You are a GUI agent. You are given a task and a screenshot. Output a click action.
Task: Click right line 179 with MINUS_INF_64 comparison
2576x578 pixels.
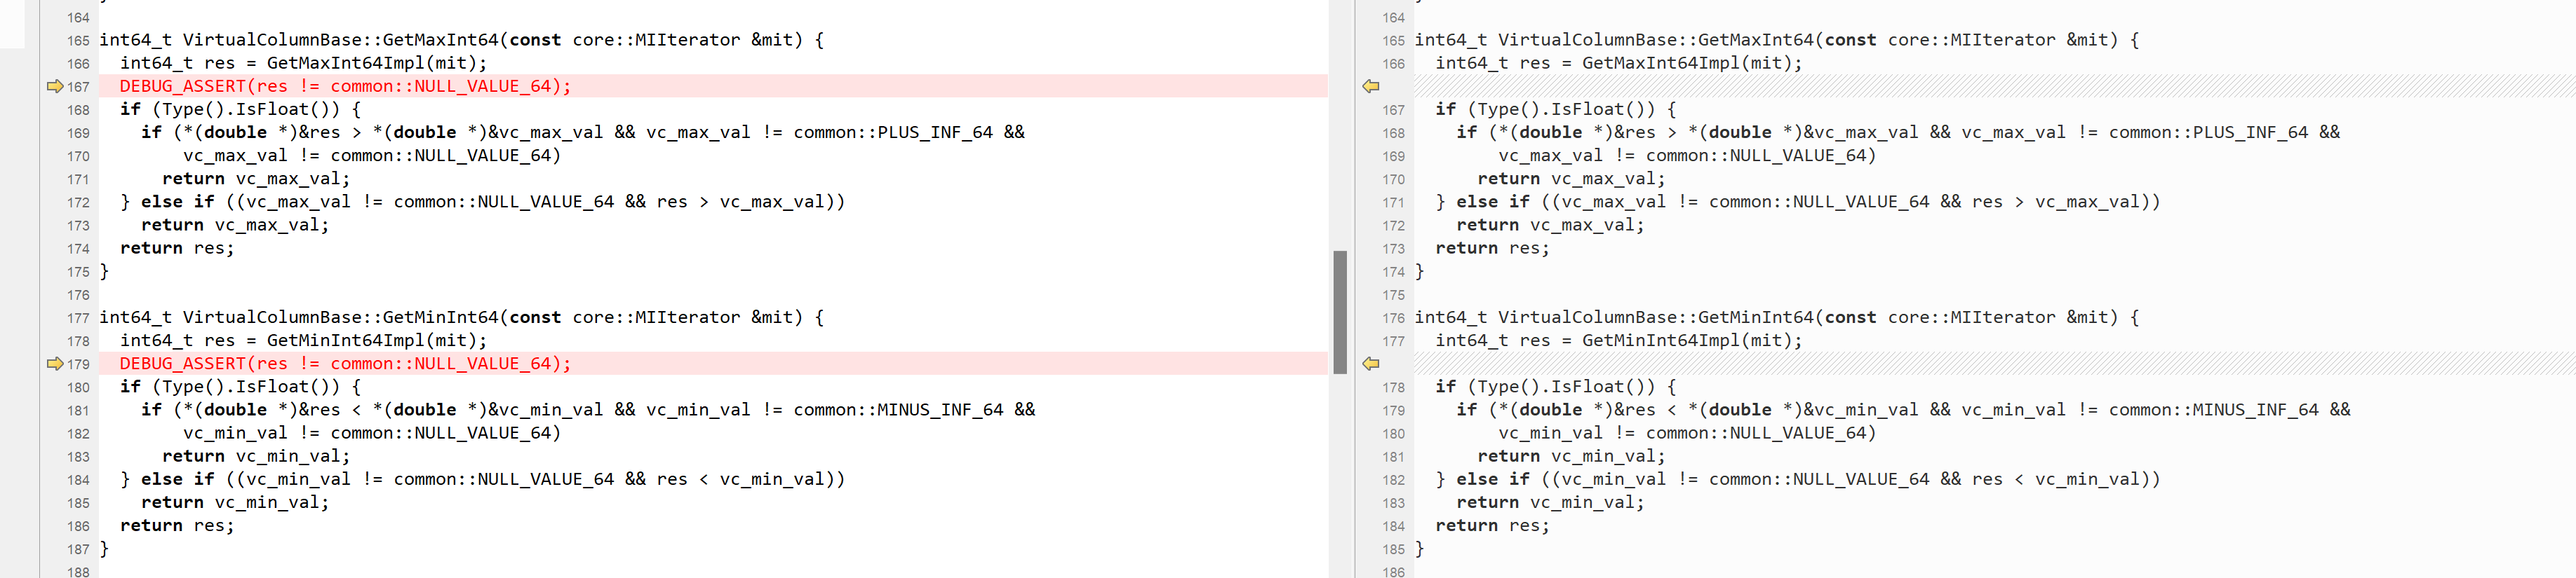[x=1904, y=411]
